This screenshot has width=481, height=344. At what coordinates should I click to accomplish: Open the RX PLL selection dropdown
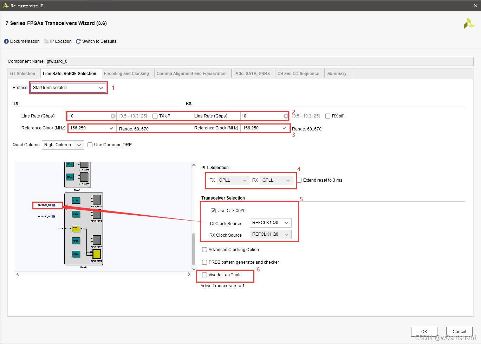pyautogui.click(x=277, y=180)
